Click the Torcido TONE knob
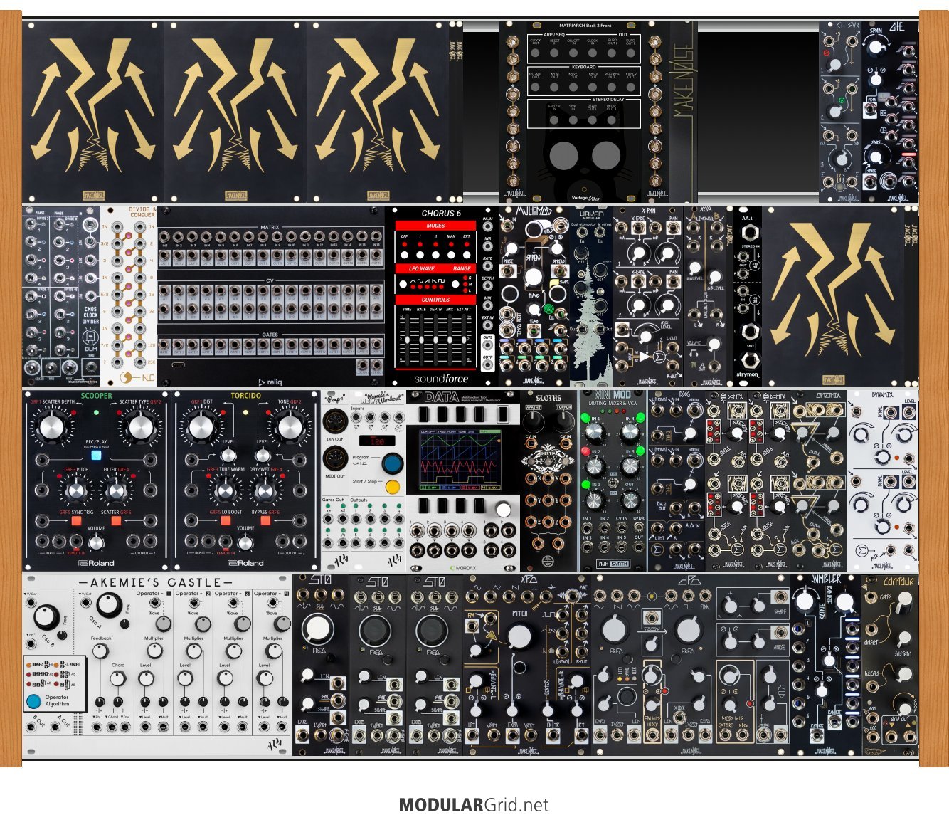This screenshot has width=949, height=820. 290,428
